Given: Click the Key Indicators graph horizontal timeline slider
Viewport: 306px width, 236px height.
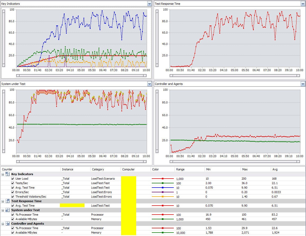Looking at the screenshot, I should pos(81,75).
